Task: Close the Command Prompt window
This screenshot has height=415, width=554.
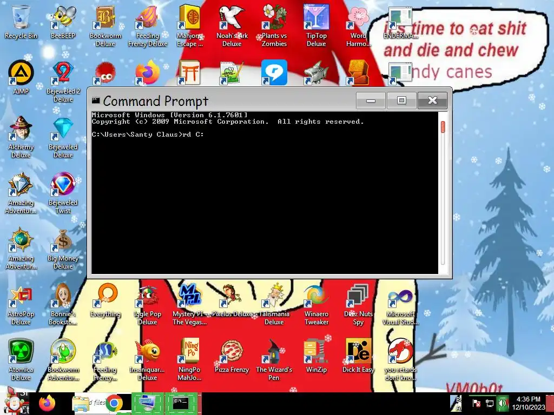Action: point(432,101)
